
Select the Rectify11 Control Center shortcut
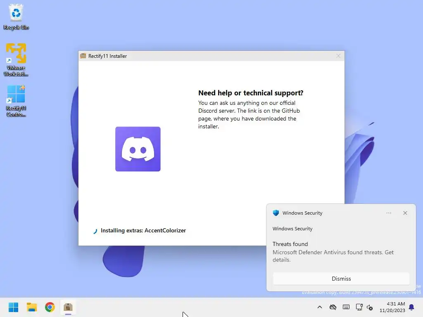pos(16,101)
